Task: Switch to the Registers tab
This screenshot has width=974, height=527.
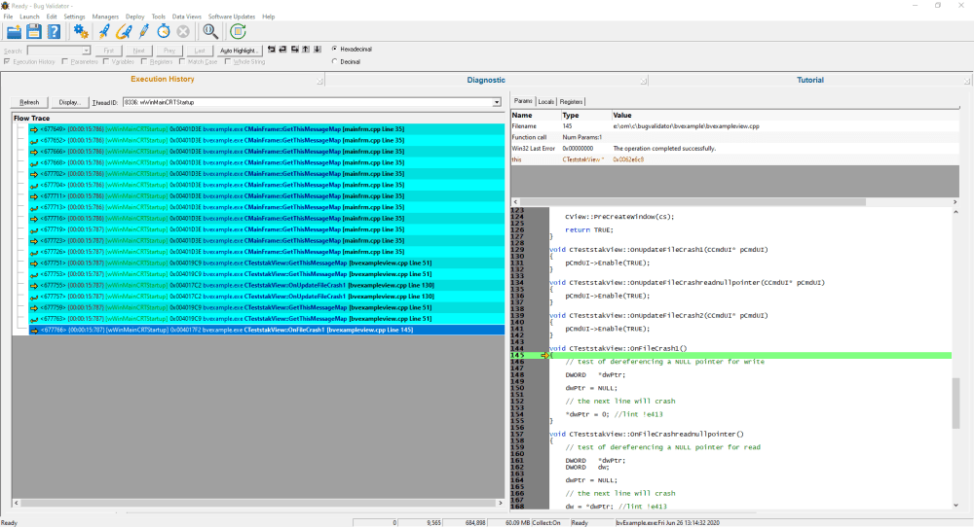Action: 571,102
